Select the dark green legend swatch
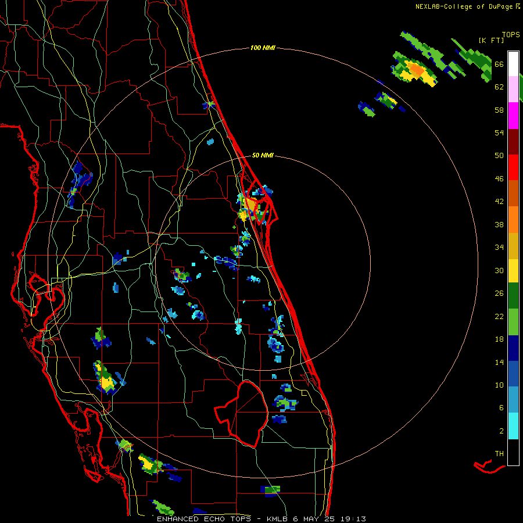The height and width of the screenshot is (523, 523). coord(513,296)
